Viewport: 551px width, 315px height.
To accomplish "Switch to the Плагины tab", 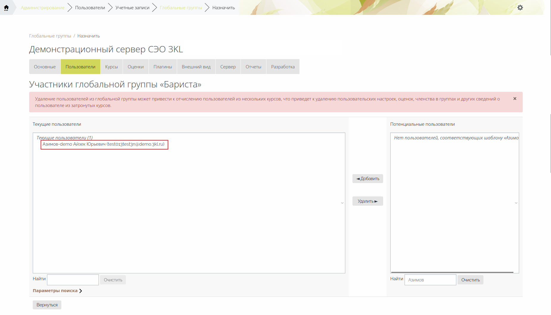I will (x=163, y=67).
